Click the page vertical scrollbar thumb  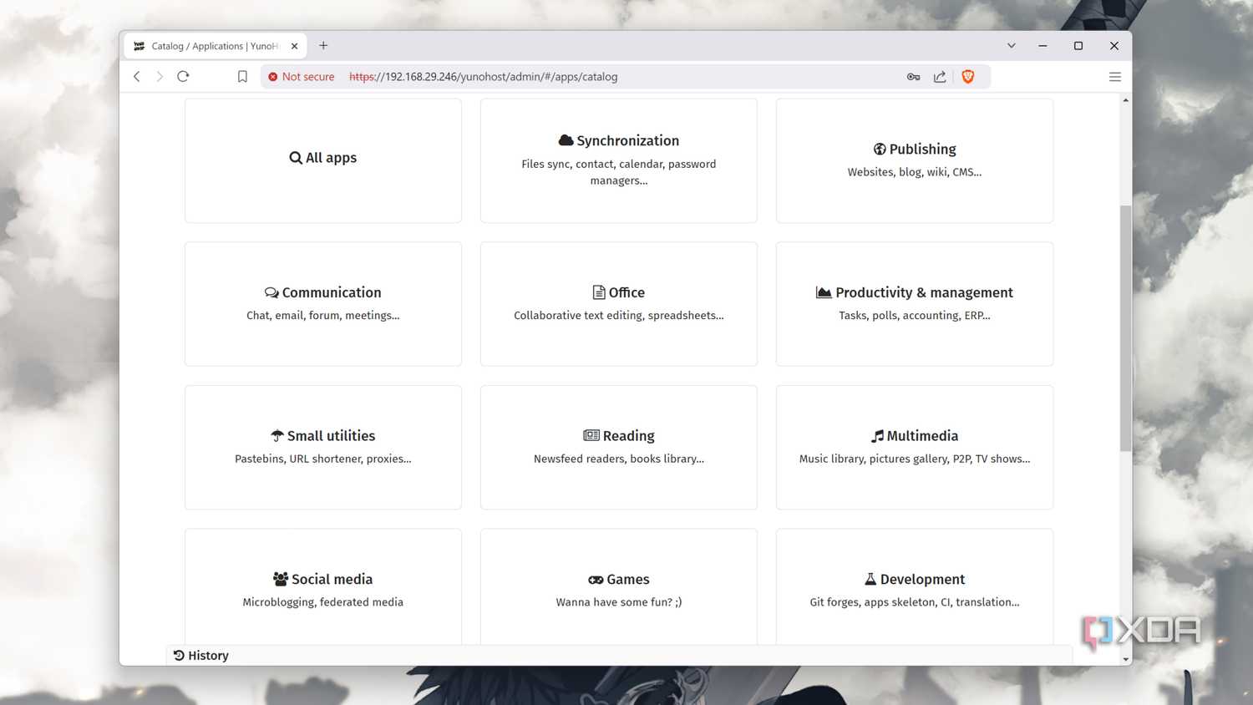[1126, 328]
